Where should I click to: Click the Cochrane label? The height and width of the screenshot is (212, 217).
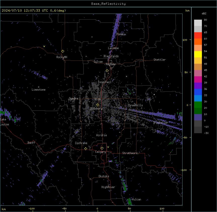click(x=81, y=143)
